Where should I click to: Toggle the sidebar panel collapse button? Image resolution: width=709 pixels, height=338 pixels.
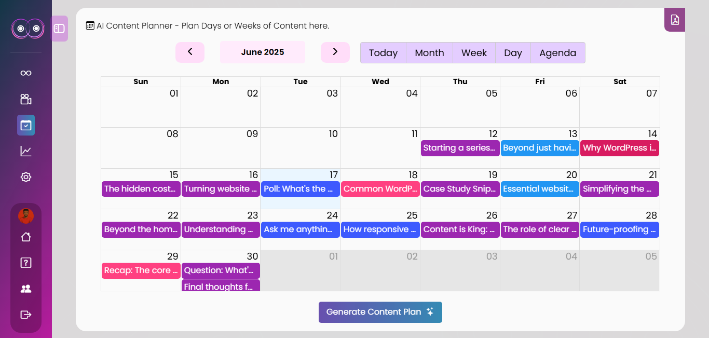coord(60,29)
